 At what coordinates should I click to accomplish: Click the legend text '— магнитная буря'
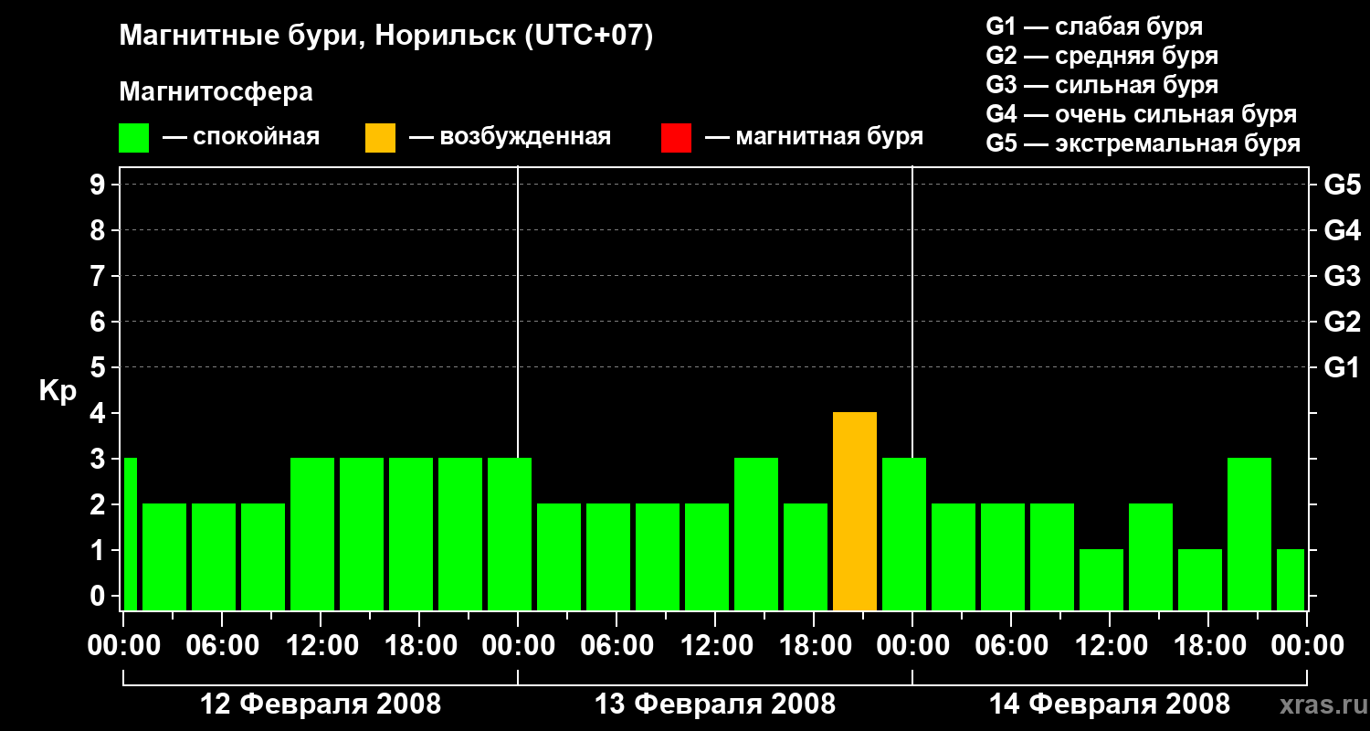coord(814,137)
